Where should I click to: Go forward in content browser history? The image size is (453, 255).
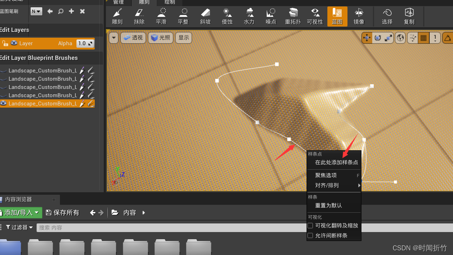[101, 213]
